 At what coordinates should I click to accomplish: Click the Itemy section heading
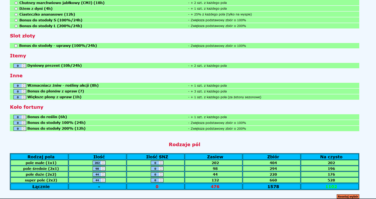coord(18,56)
